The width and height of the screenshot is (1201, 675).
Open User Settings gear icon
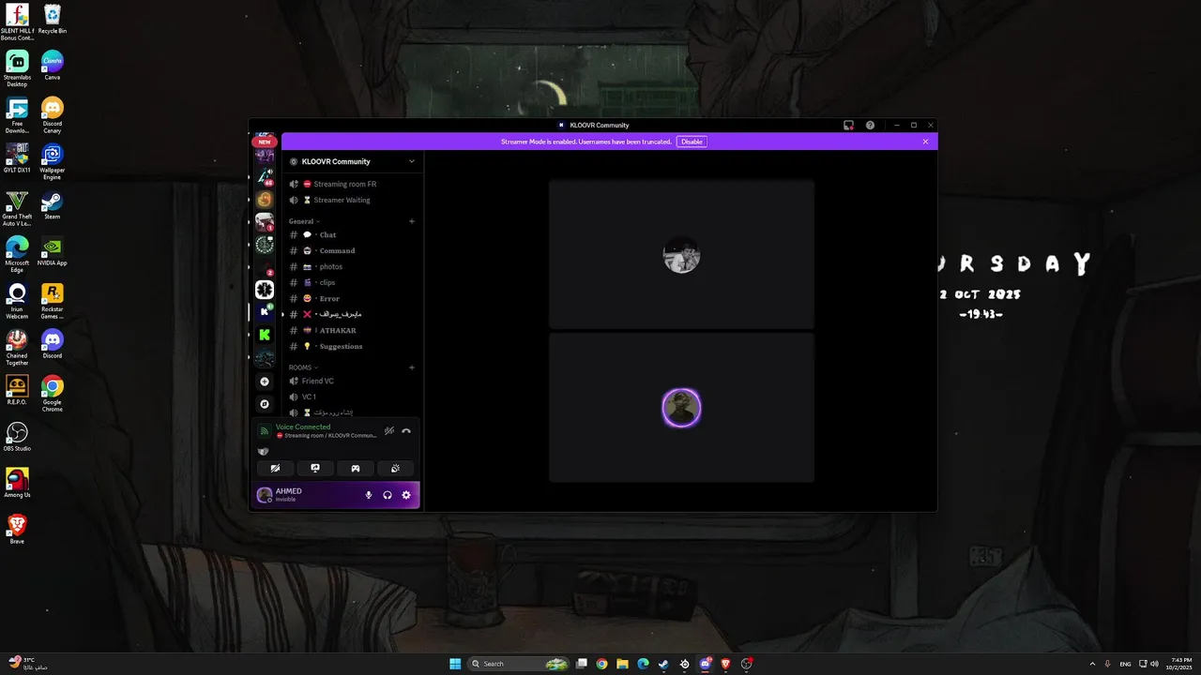(406, 495)
